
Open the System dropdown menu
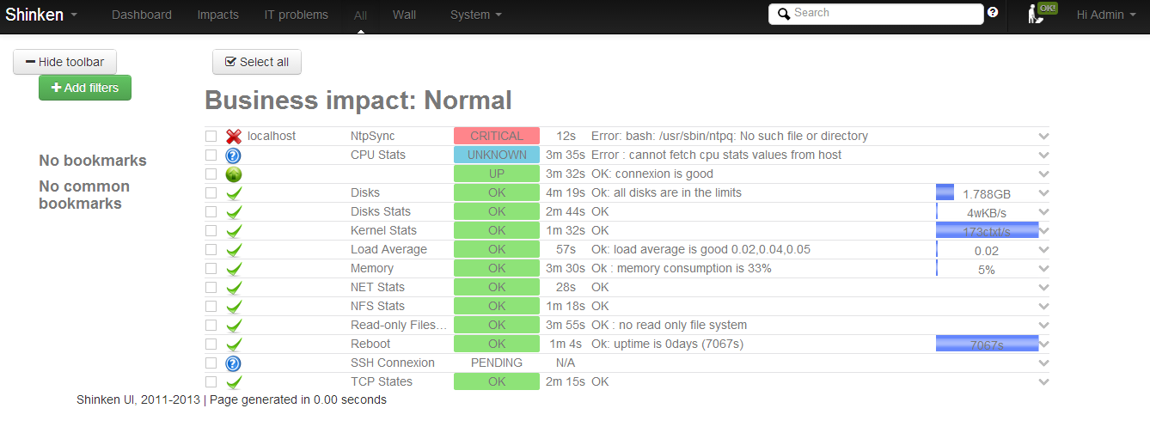[476, 15]
